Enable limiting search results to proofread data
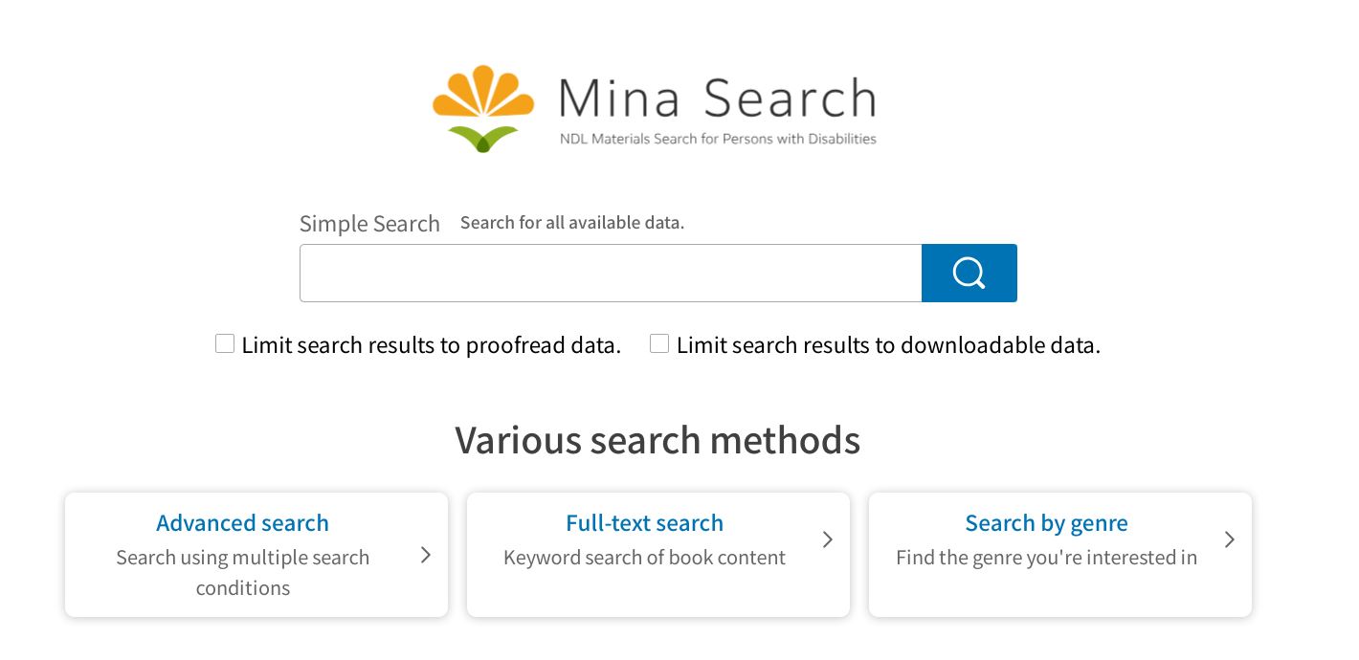Screen dimensions: 1359x660 coord(225,342)
